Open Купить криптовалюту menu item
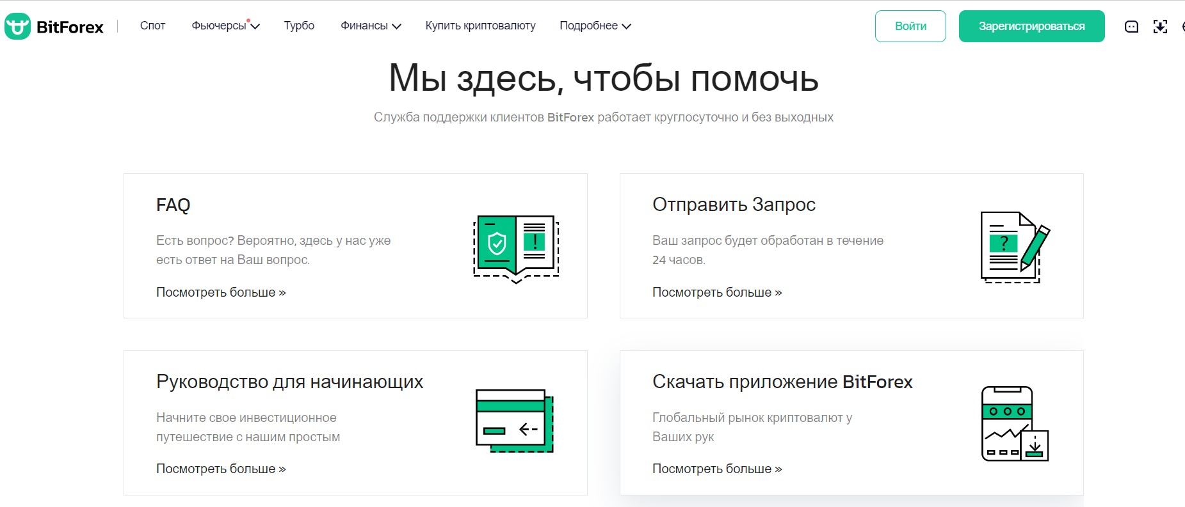Viewport: 1185px width, 507px height. click(480, 26)
